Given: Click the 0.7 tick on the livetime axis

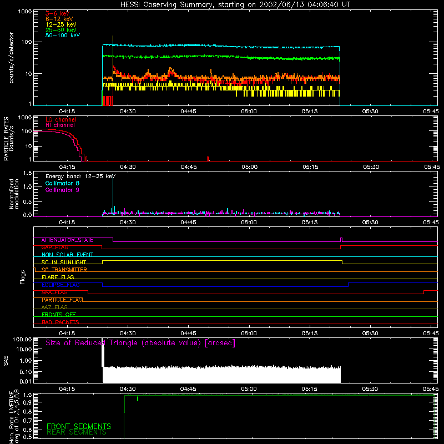Looking at the screenshot, I should pos(27,420).
